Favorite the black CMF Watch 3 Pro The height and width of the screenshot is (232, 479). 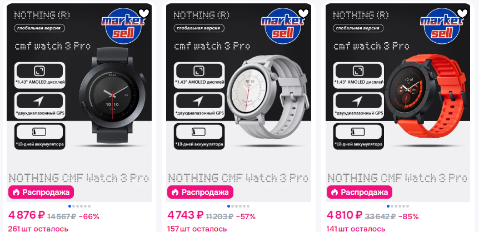[144, 13]
